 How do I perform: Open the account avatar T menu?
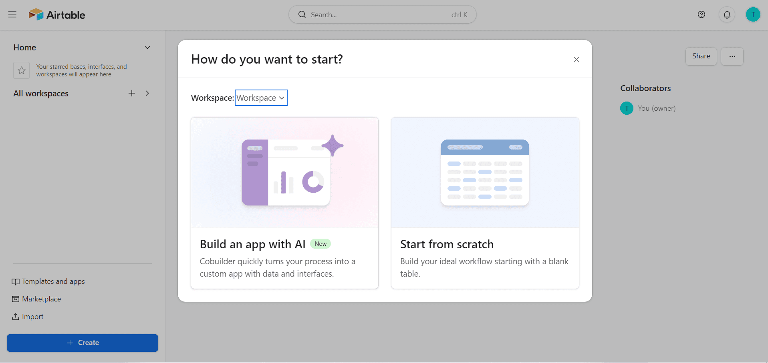[753, 14]
